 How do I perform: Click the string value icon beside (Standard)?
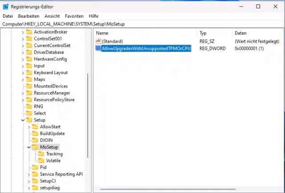pyautogui.click(x=98, y=41)
